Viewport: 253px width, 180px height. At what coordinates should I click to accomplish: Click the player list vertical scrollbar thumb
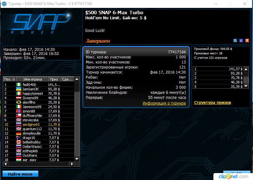77,87
